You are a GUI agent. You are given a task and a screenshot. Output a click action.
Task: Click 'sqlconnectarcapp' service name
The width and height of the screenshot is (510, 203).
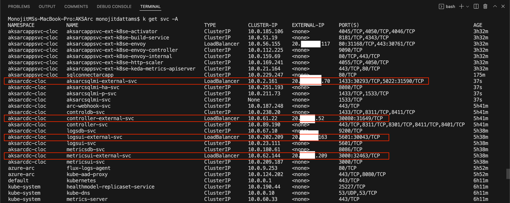[x=90, y=74]
